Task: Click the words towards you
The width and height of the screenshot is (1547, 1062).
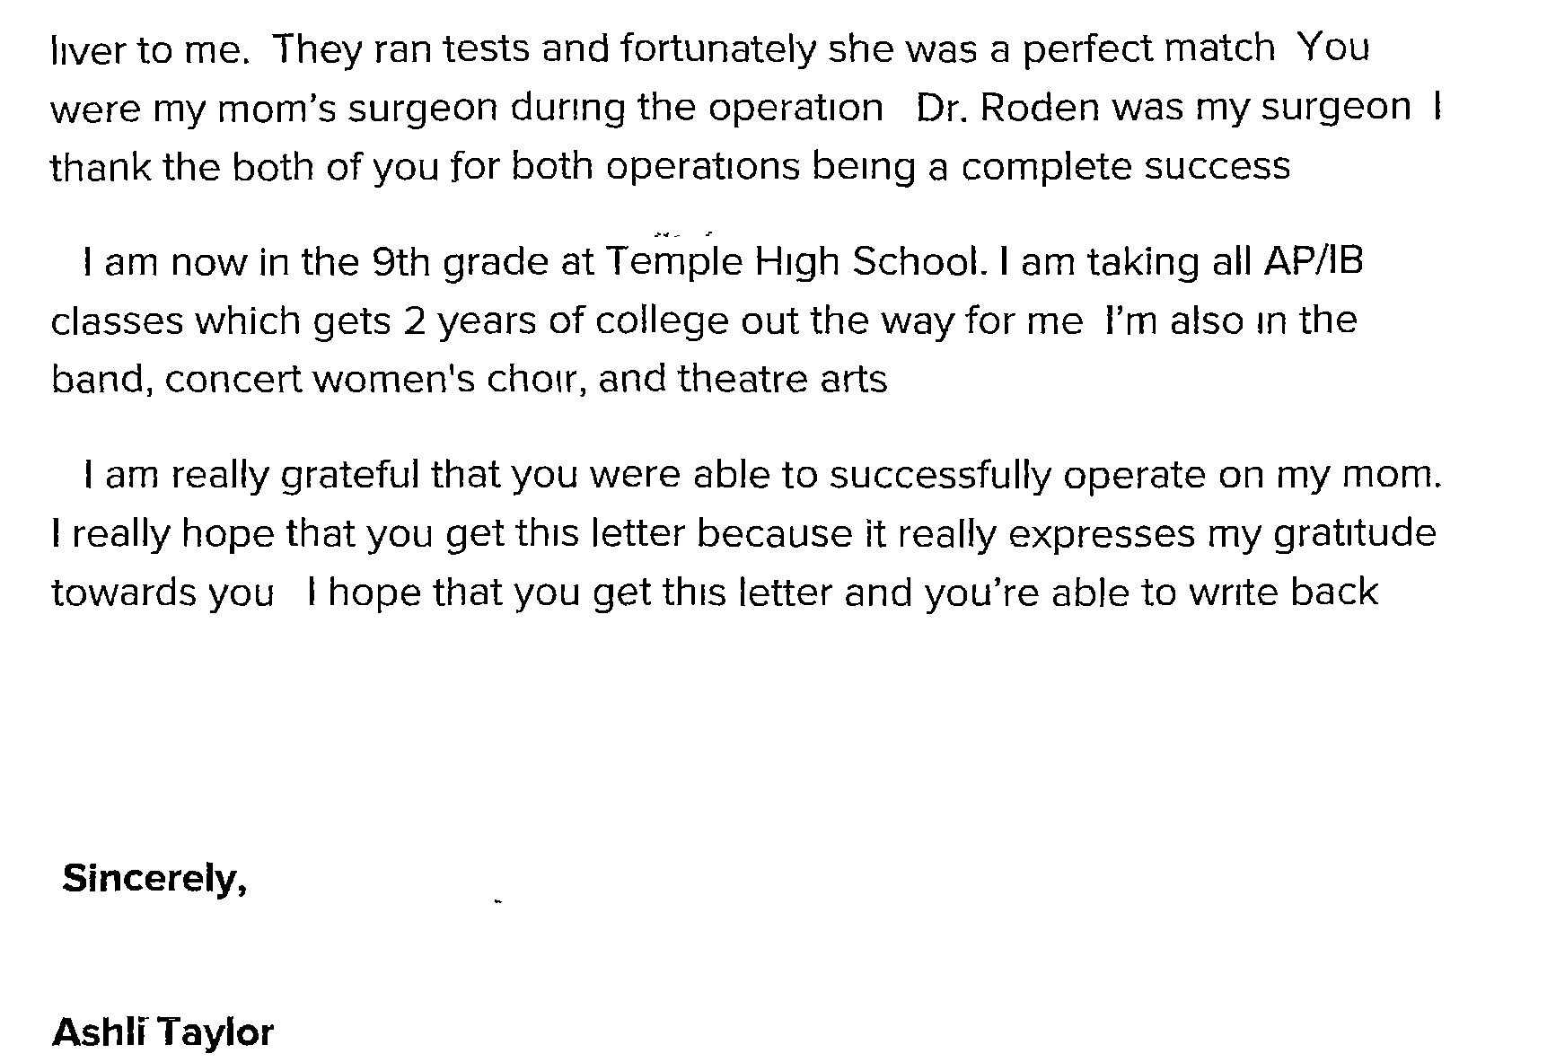Action: pyautogui.click(x=163, y=593)
